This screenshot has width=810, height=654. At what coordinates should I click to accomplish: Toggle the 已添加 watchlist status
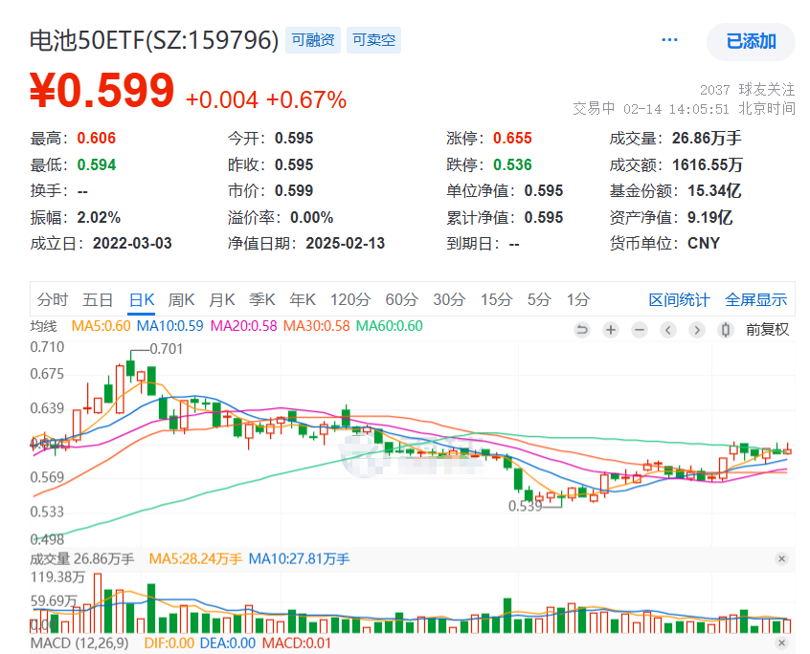(751, 42)
